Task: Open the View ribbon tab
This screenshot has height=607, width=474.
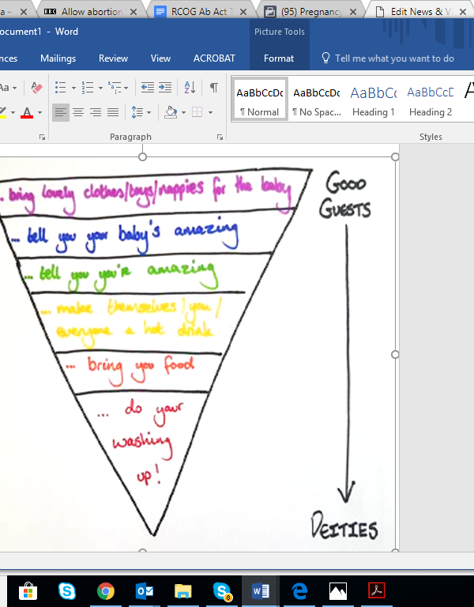Action: (x=160, y=58)
